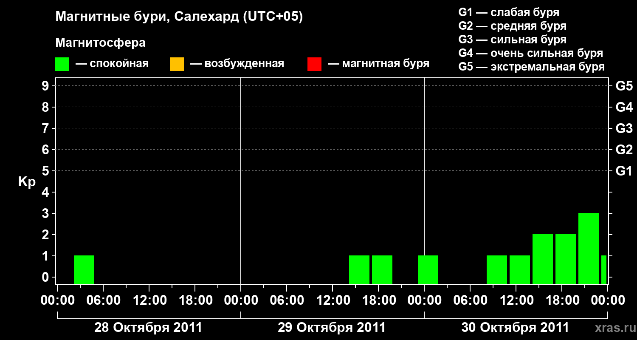Screen dimensions: 637x340
Task: Click the G1 label on right axis
Action: pyautogui.click(x=624, y=171)
